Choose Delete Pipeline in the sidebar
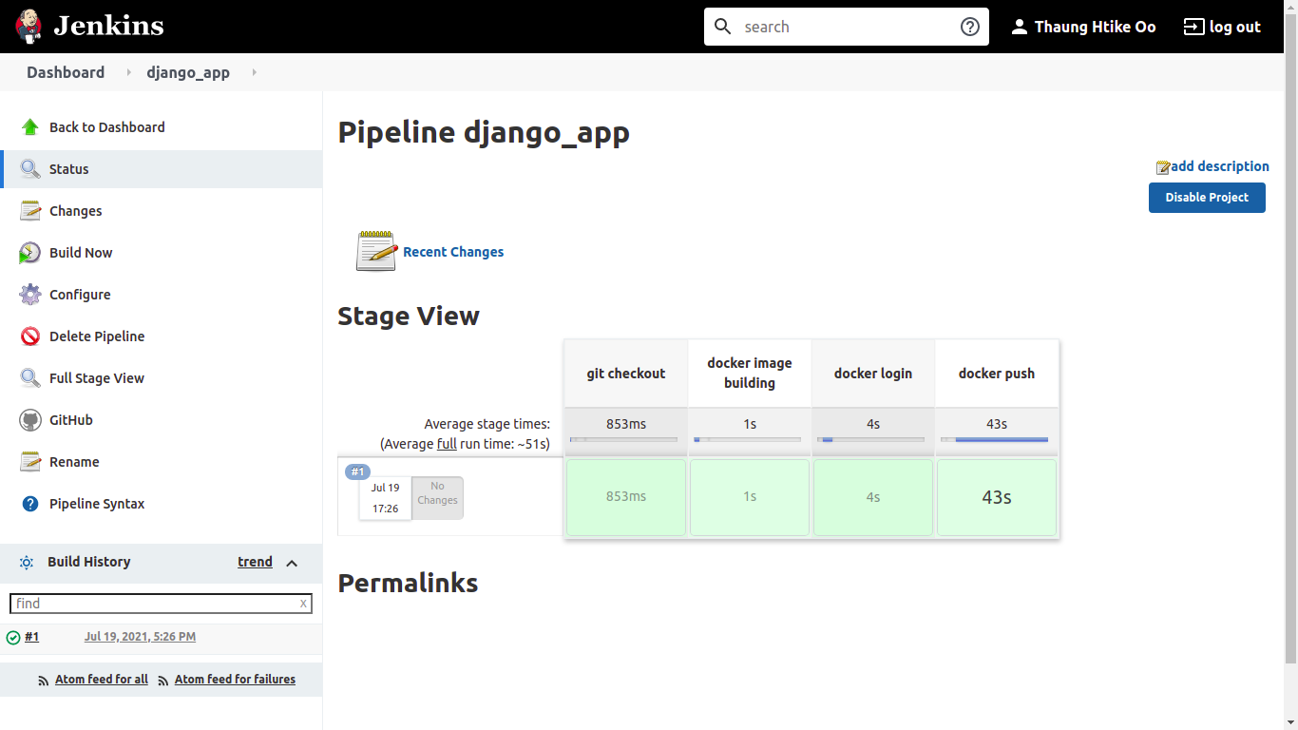Screen dimensions: 1298x730 97,336
